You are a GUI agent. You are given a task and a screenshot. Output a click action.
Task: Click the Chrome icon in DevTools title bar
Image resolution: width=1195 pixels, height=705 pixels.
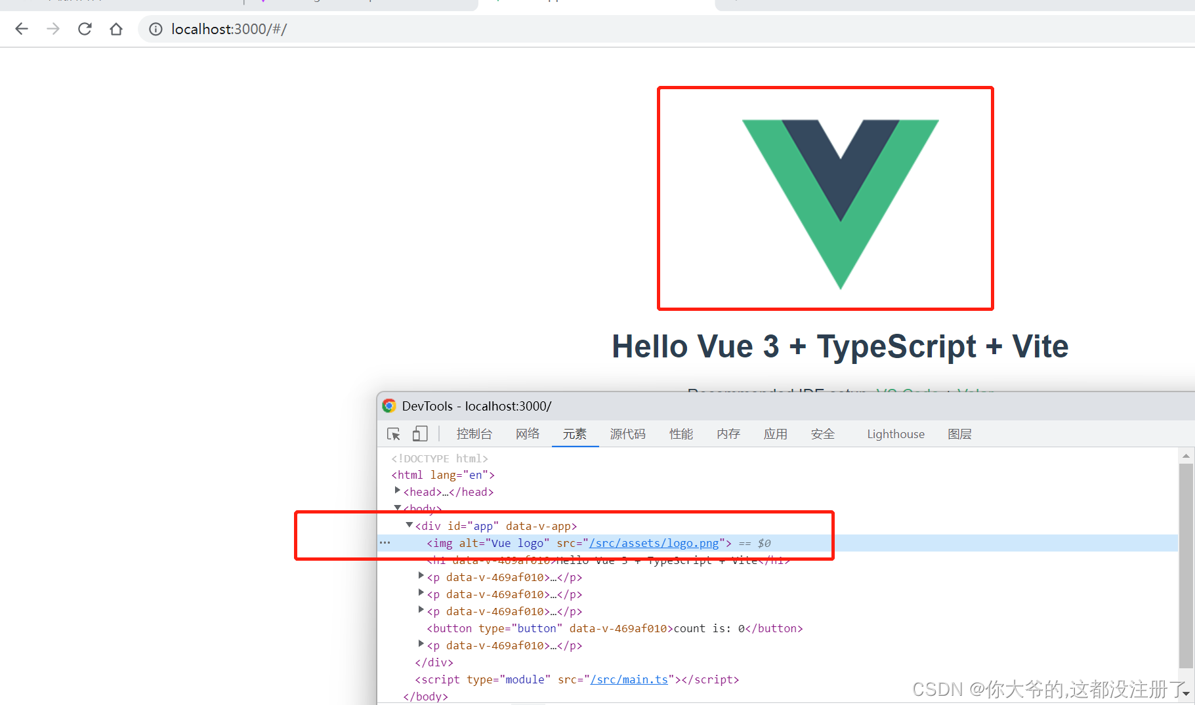coord(389,406)
